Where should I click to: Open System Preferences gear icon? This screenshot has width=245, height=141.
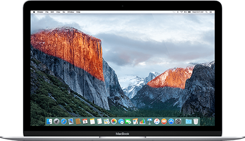tap(178, 121)
